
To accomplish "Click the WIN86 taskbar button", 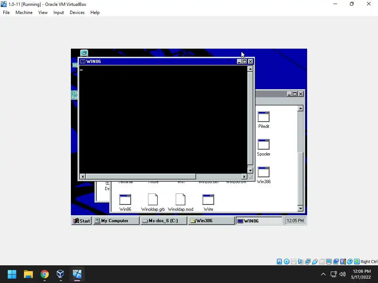I will (259, 221).
